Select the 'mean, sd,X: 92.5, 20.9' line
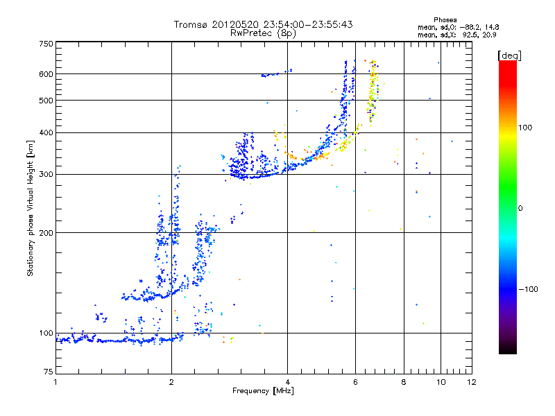Screen dimensions: 555x416 [x=457, y=35]
